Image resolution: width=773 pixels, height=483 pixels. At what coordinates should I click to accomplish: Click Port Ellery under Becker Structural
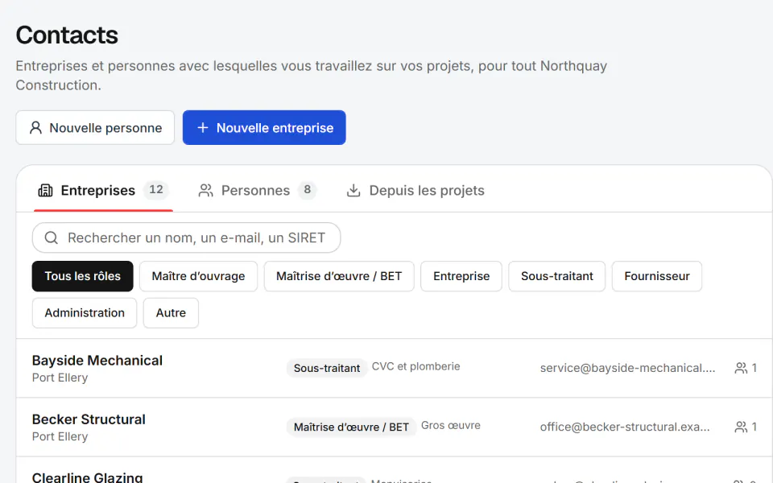[x=60, y=436]
